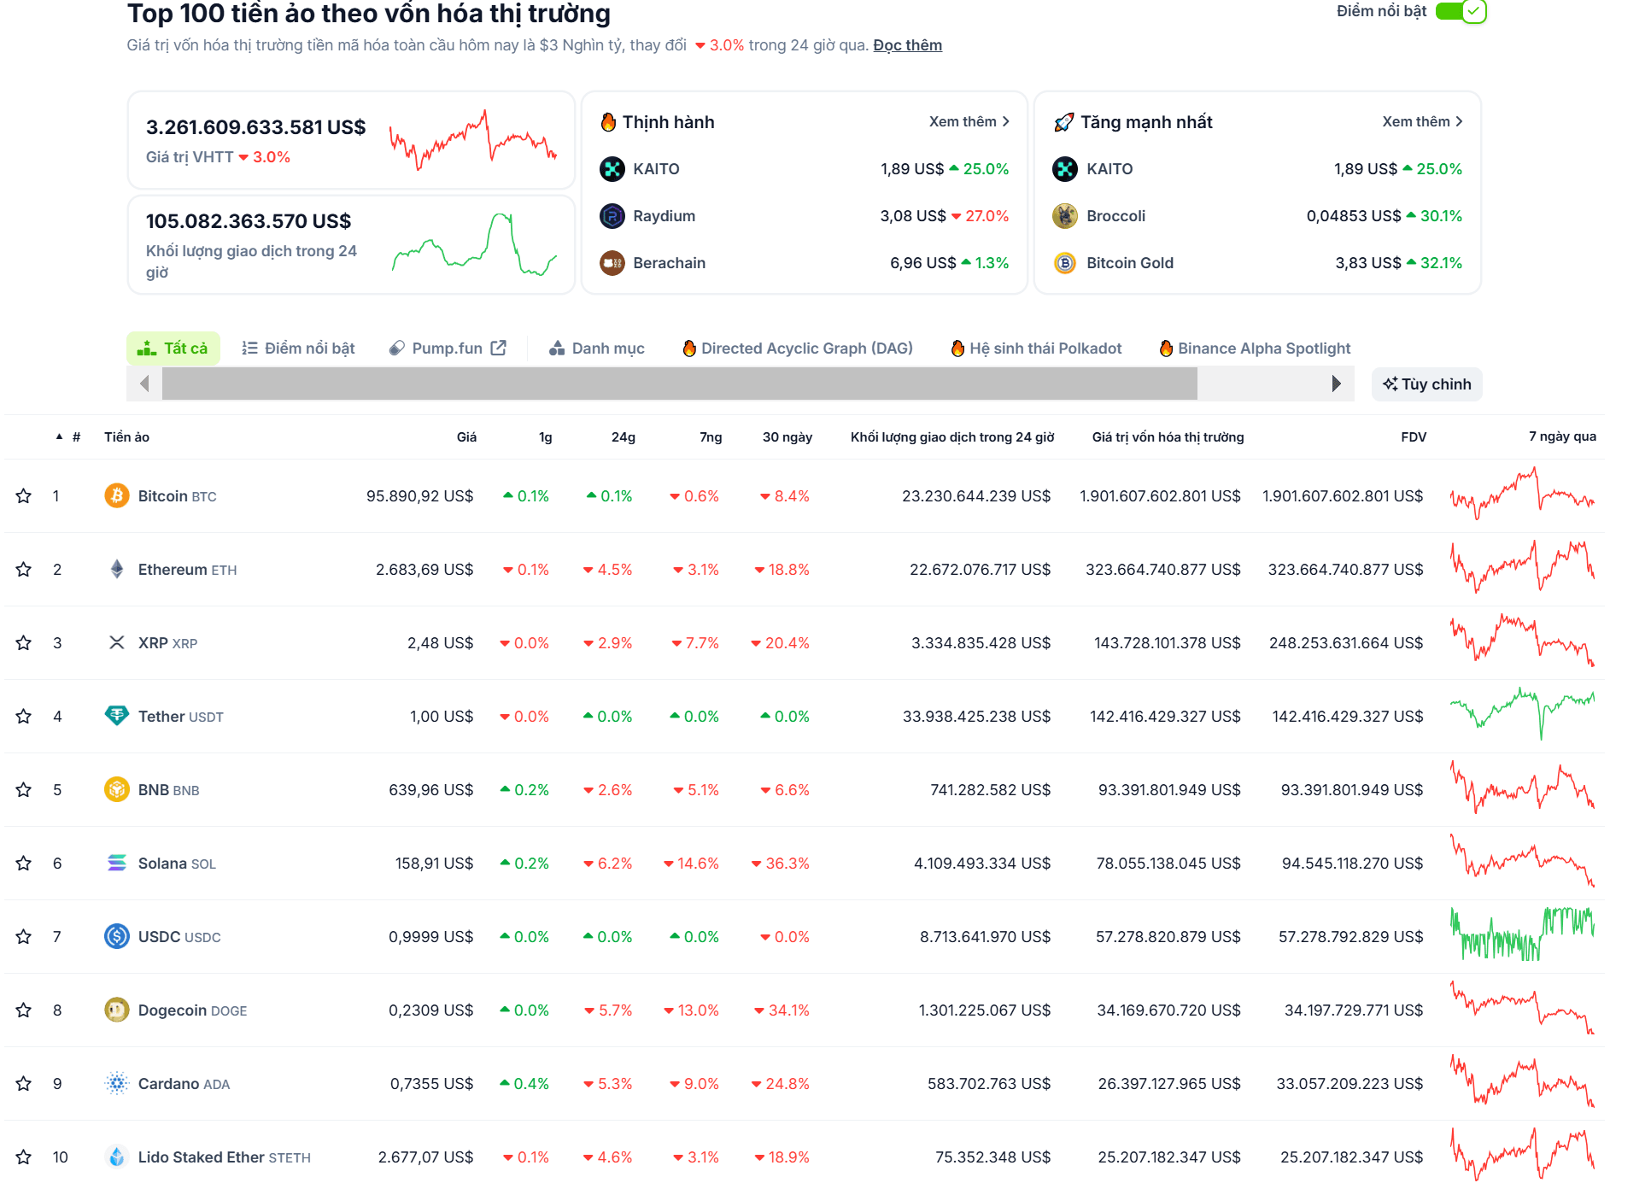Click the Broccoli coin icon
Viewport: 1651px width, 1183px height.
click(x=1065, y=216)
